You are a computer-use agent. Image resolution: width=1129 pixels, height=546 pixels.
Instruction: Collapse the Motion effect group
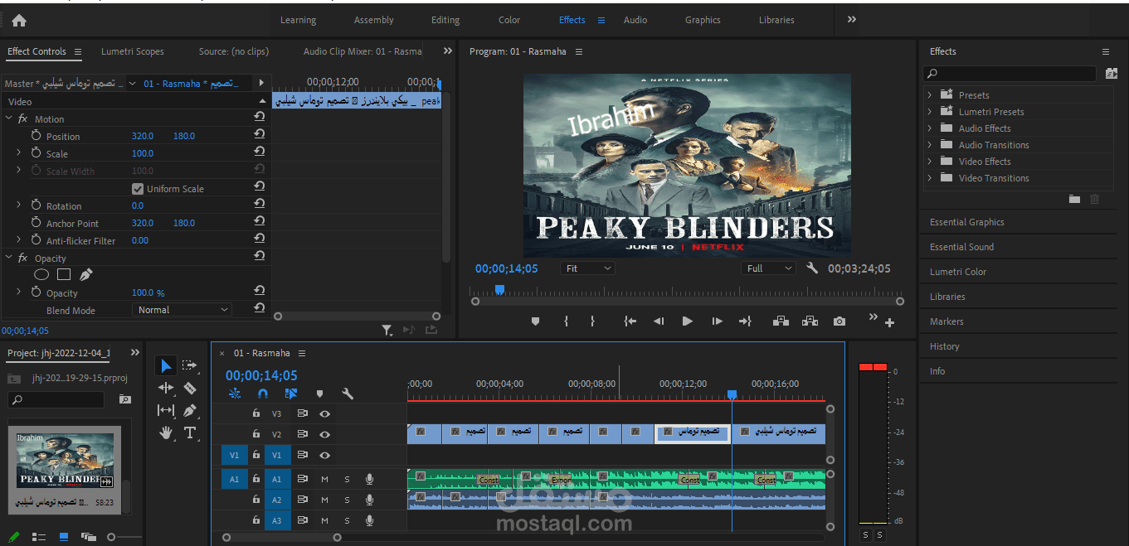pyautogui.click(x=9, y=119)
